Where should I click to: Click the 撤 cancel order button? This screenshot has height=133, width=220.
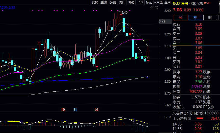tap(210, 18)
